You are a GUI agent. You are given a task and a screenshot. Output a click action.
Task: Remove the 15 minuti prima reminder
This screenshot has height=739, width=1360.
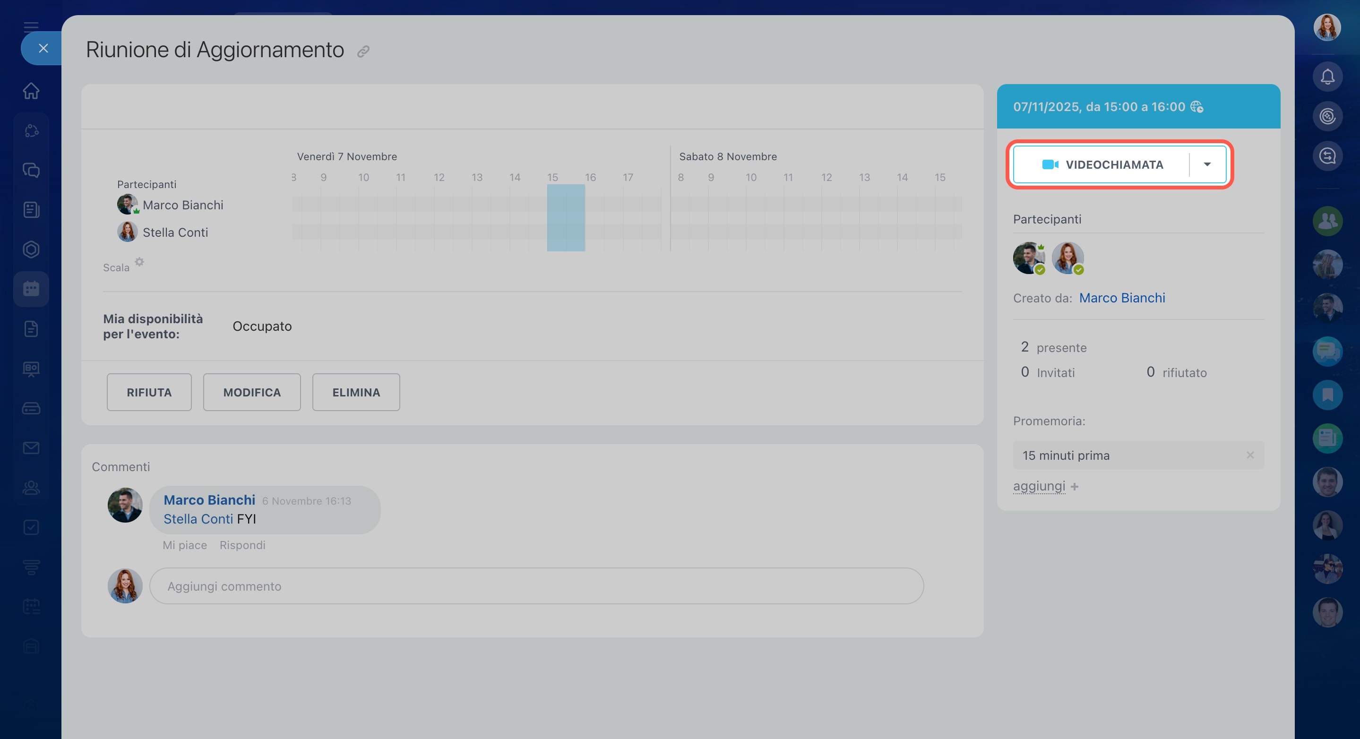1249,455
